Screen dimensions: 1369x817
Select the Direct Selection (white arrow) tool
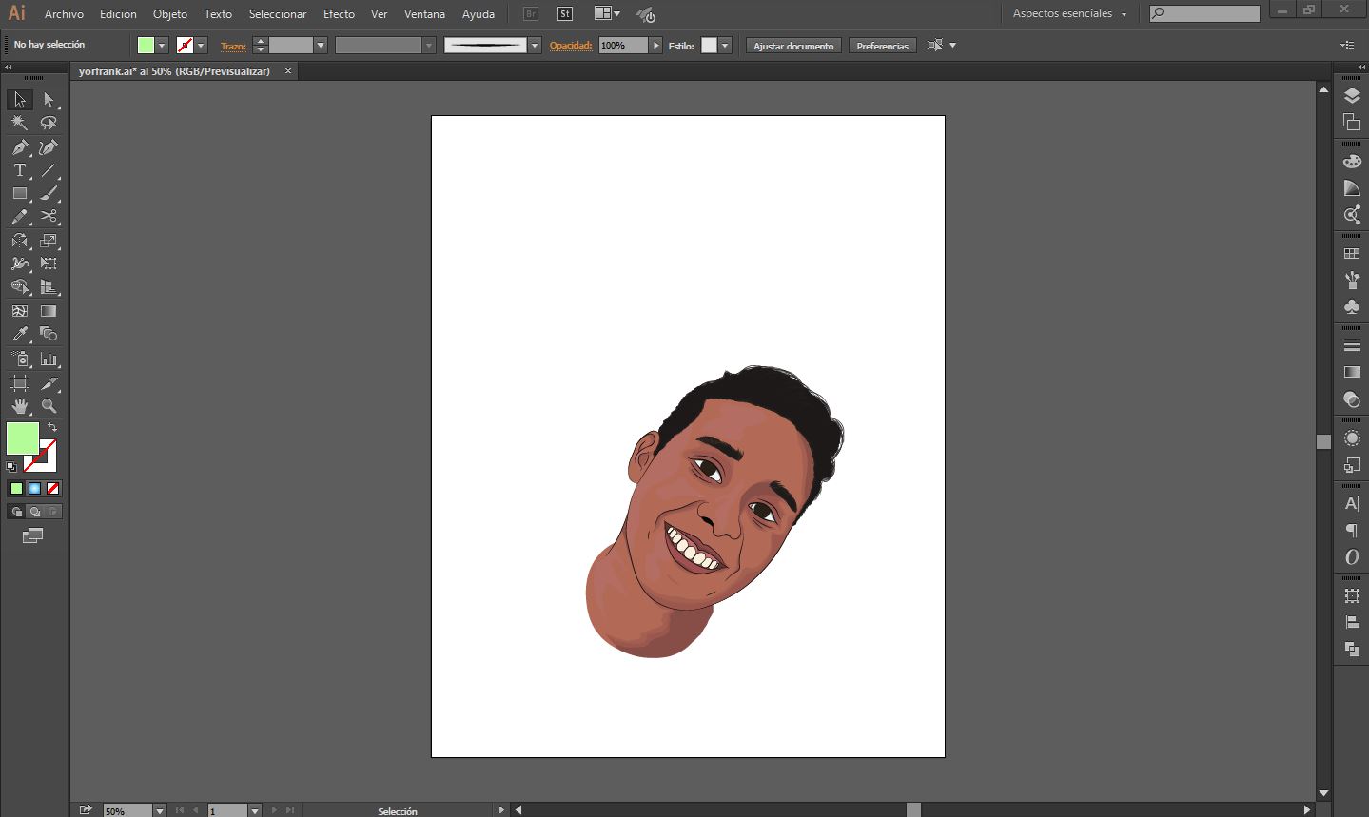49,100
